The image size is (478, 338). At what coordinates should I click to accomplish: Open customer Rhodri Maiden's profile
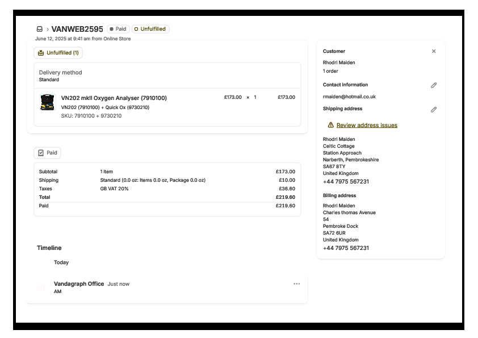coord(339,62)
